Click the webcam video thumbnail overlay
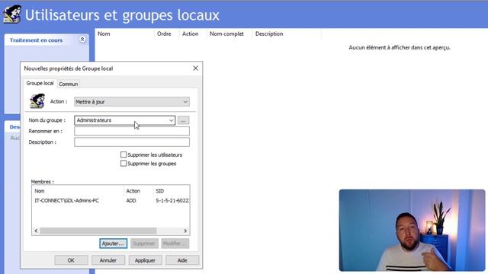This screenshot has width=488, height=274. 412,230
